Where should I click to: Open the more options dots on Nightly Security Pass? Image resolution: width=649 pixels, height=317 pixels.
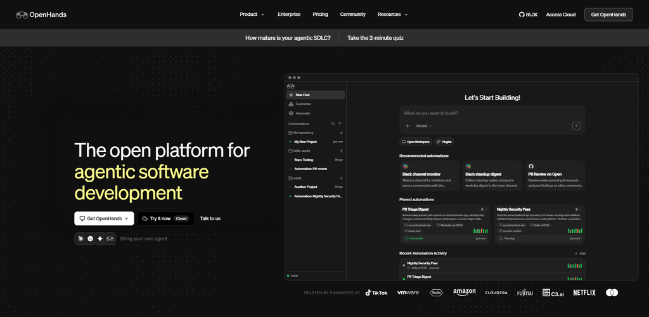tap(581, 209)
